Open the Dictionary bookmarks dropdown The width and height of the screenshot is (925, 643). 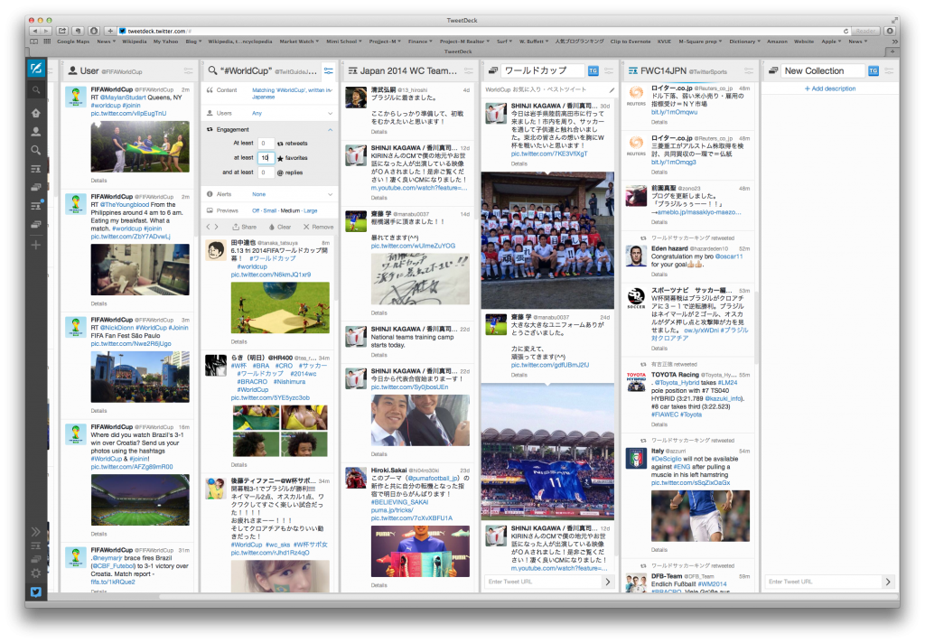(x=744, y=42)
